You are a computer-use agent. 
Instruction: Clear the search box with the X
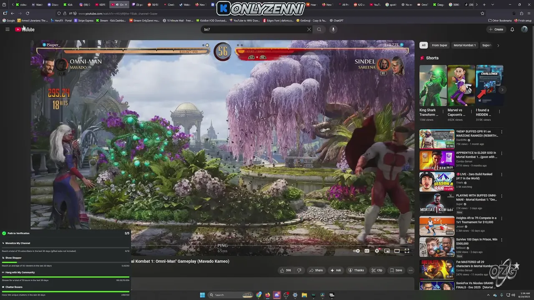click(309, 29)
